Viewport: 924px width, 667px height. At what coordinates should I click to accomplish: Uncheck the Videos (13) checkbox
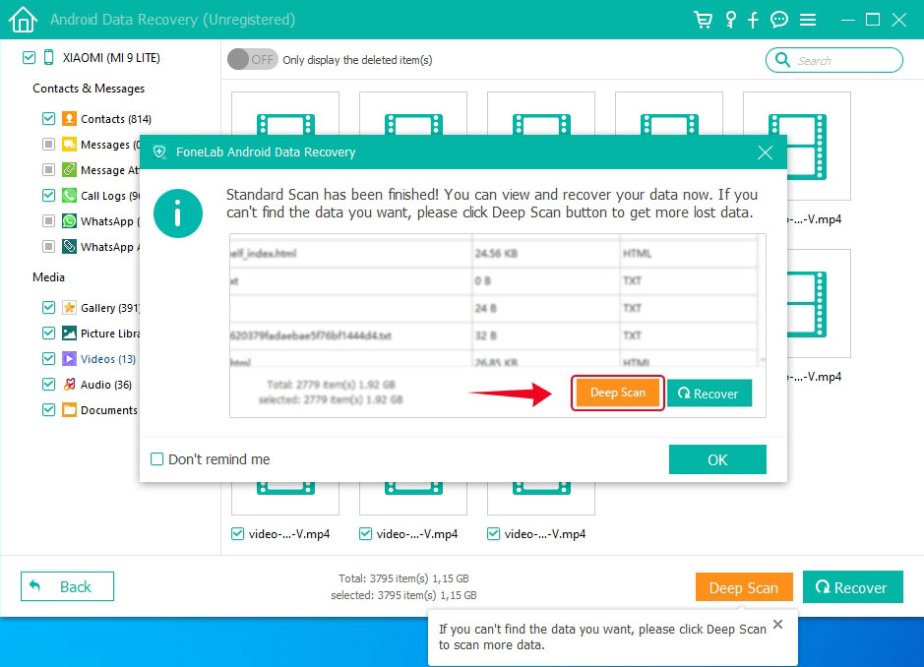tap(49, 358)
